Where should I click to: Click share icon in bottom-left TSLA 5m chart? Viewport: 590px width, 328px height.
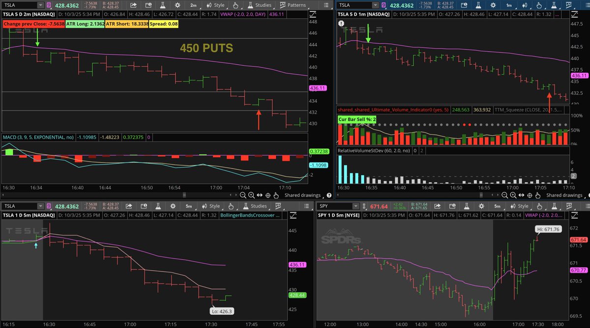tap(129, 206)
